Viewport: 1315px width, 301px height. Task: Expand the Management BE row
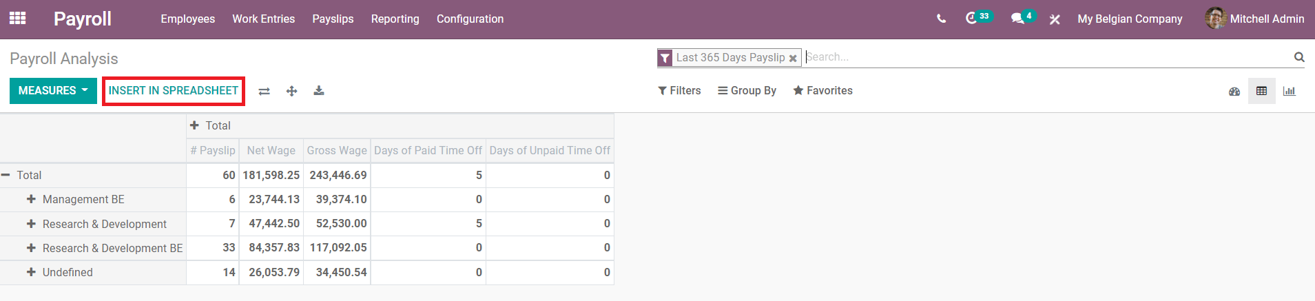tap(75, 199)
